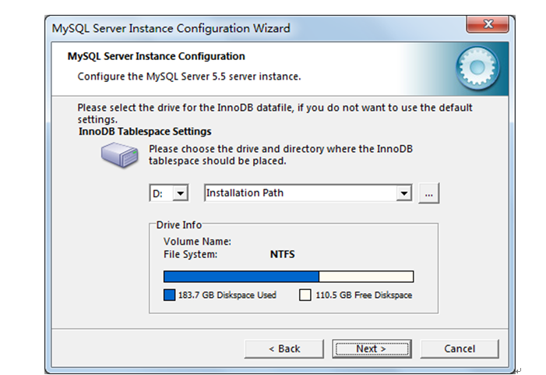Screen dimensions: 546x375
Task: Click the gear icon in the header
Action: [x=477, y=68]
